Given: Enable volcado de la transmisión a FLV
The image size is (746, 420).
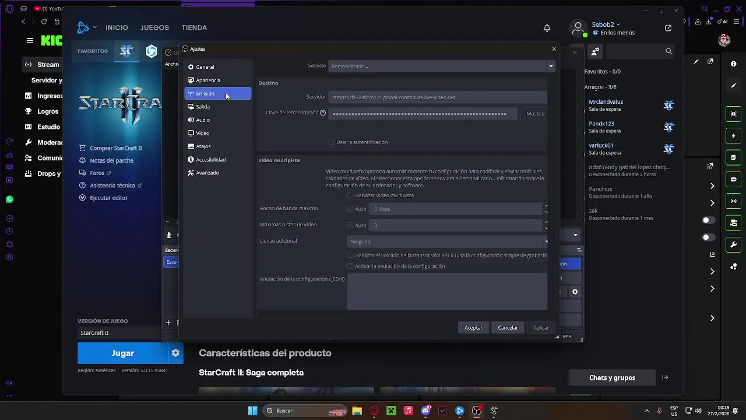Looking at the screenshot, I should [x=350, y=255].
